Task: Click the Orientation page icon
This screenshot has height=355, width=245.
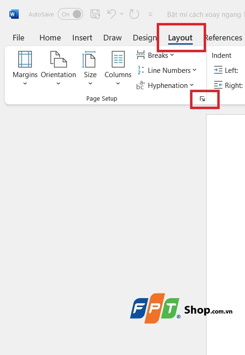Action: click(x=58, y=59)
